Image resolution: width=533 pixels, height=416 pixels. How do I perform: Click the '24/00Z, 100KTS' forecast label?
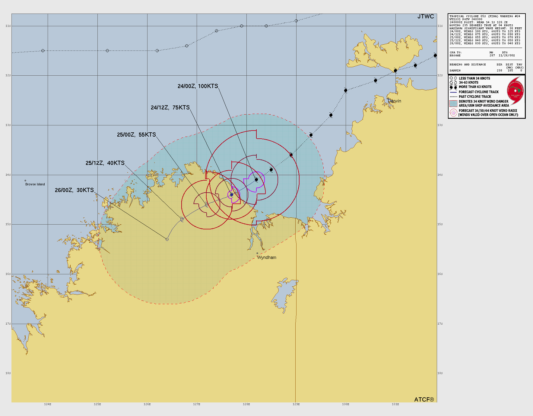pyautogui.click(x=198, y=86)
